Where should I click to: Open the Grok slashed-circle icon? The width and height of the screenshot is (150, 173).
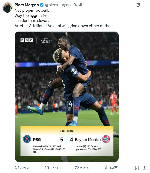[138, 5]
